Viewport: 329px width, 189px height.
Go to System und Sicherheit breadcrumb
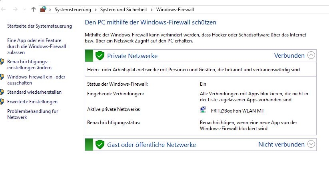124,9
